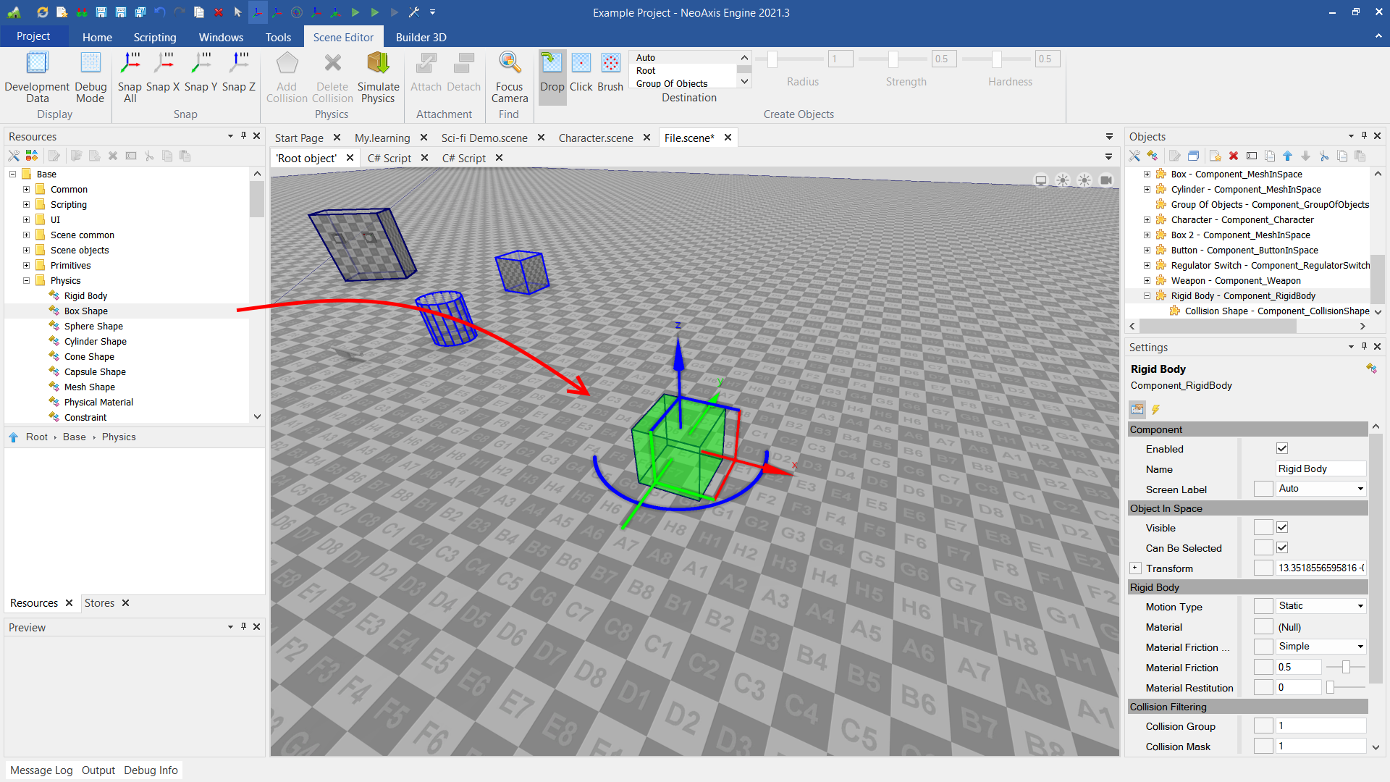Navigate to Base in the breadcrumb
Viewport: 1390px width, 782px height.
(74, 437)
